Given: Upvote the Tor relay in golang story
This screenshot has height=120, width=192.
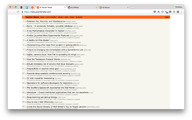Looking at the screenshot, I should pos(26,45).
